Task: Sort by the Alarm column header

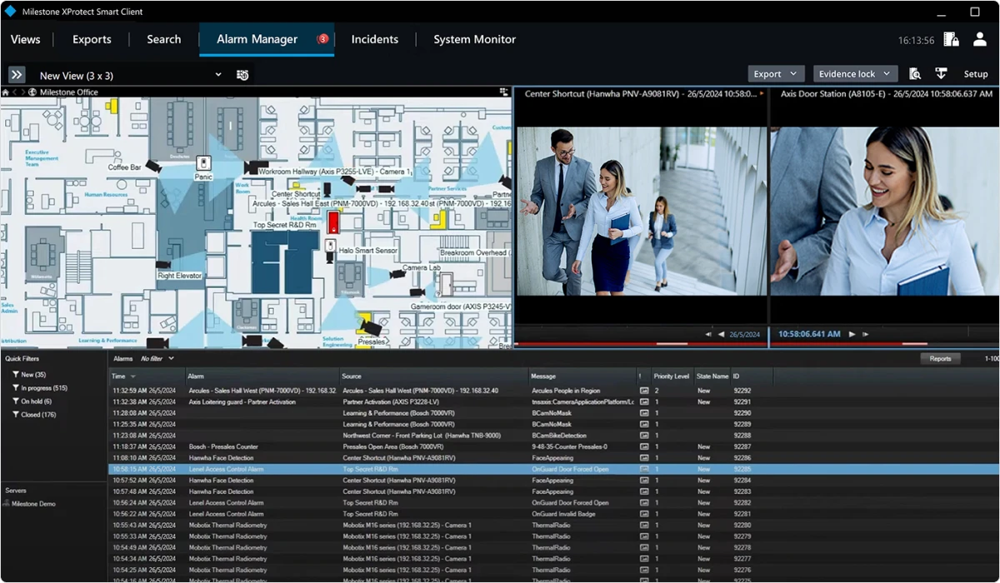Action: [x=262, y=376]
